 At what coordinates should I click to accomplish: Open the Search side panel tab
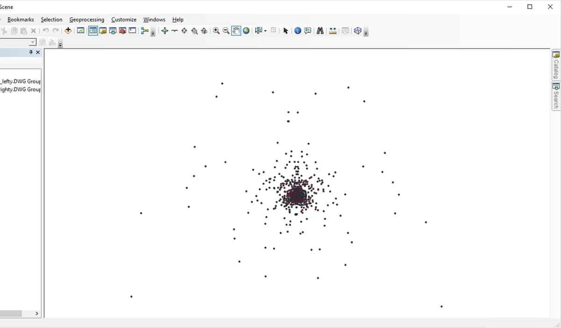(556, 96)
